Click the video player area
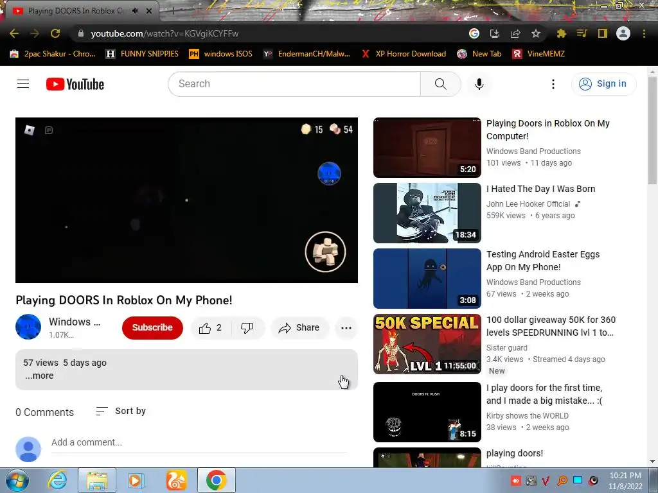658x493 pixels. click(187, 200)
